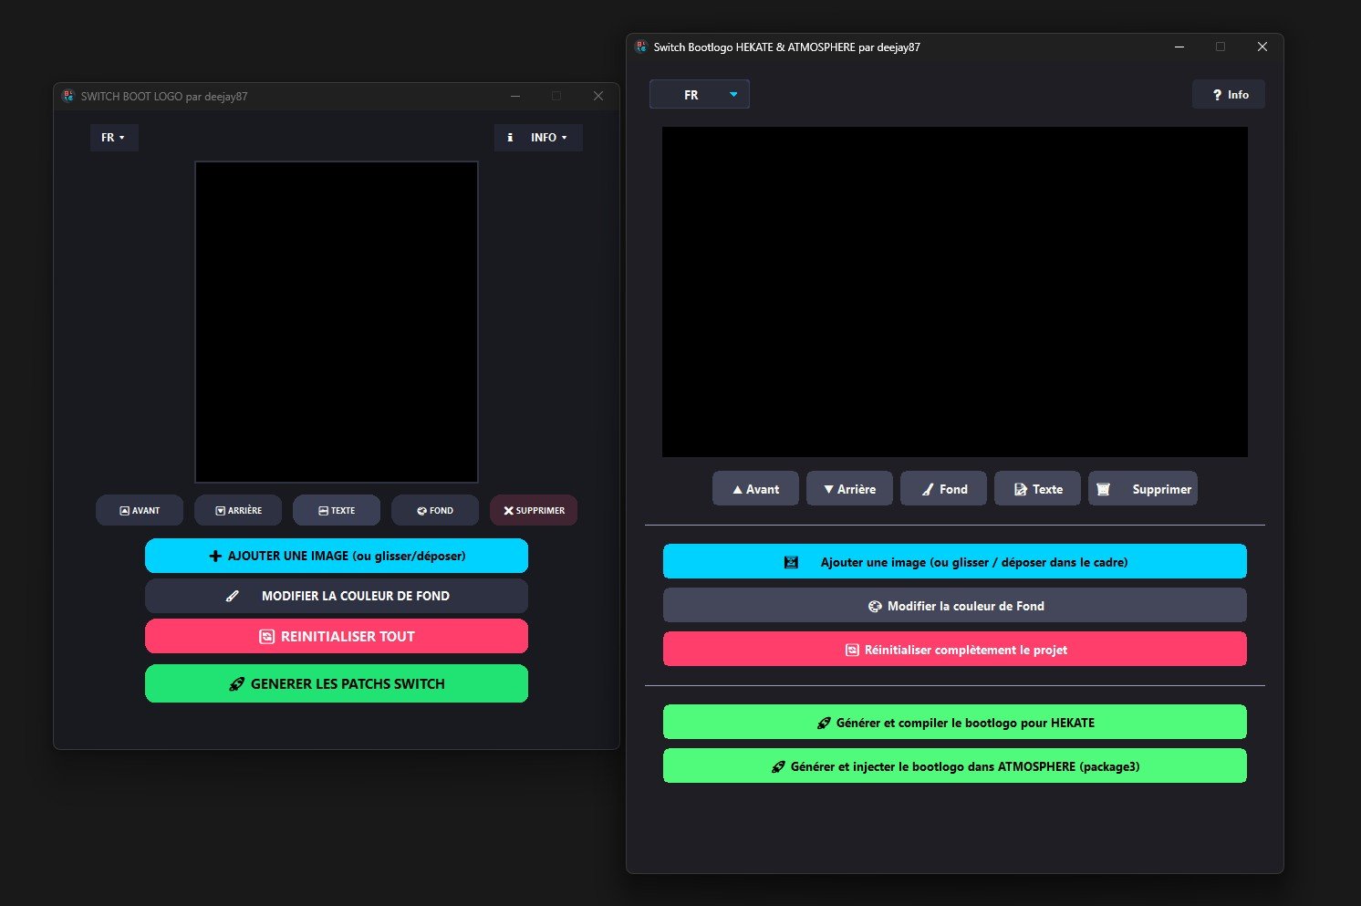Screen dimensions: 1361x906
Task: Click the Supprimer trash button in the right window
Action: [1143, 489]
